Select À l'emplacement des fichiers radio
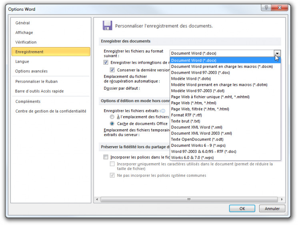Viewport: 300px width, 225px height. [x=112, y=117]
